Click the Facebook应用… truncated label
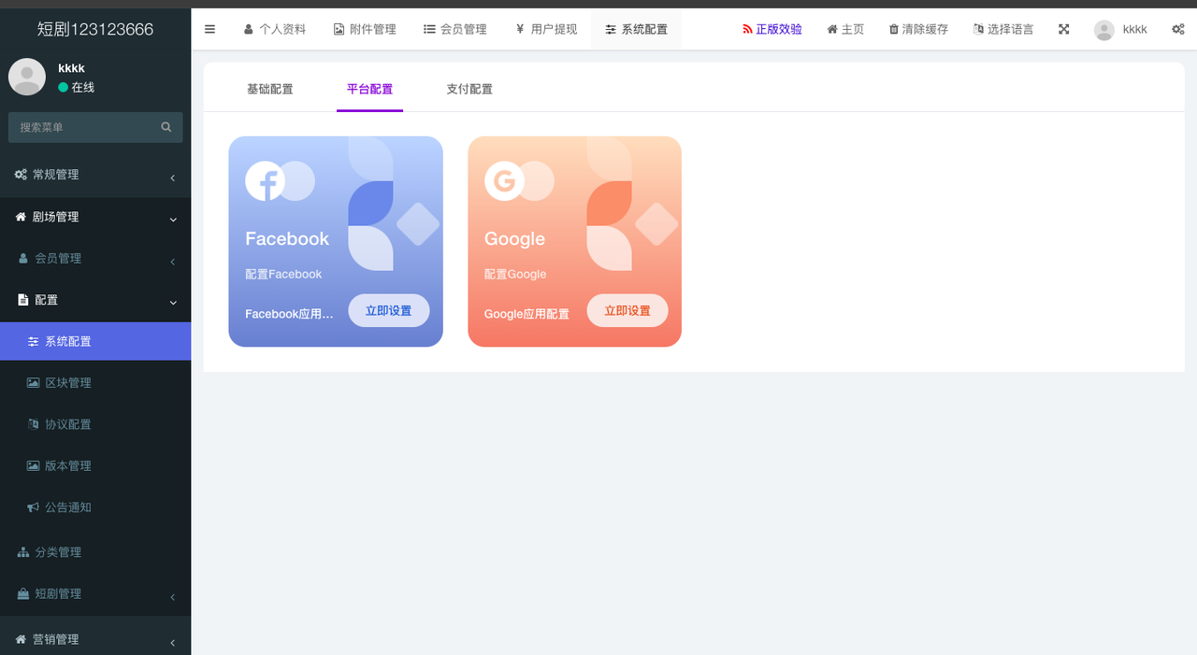The image size is (1197, 655). click(289, 314)
